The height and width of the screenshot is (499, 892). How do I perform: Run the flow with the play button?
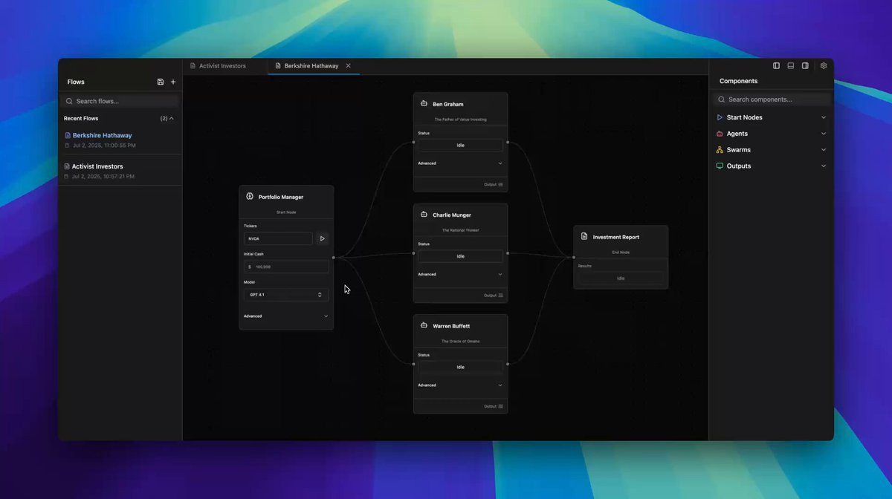pyautogui.click(x=322, y=238)
